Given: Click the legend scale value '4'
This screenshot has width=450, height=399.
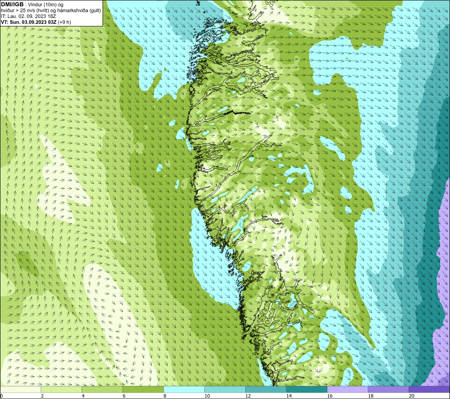Looking at the screenshot, I should pyautogui.click(x=83, y=396).
